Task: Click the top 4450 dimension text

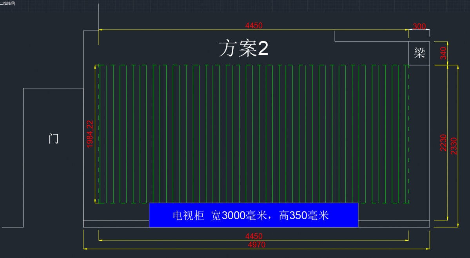Action: click(x=254, y=26)
